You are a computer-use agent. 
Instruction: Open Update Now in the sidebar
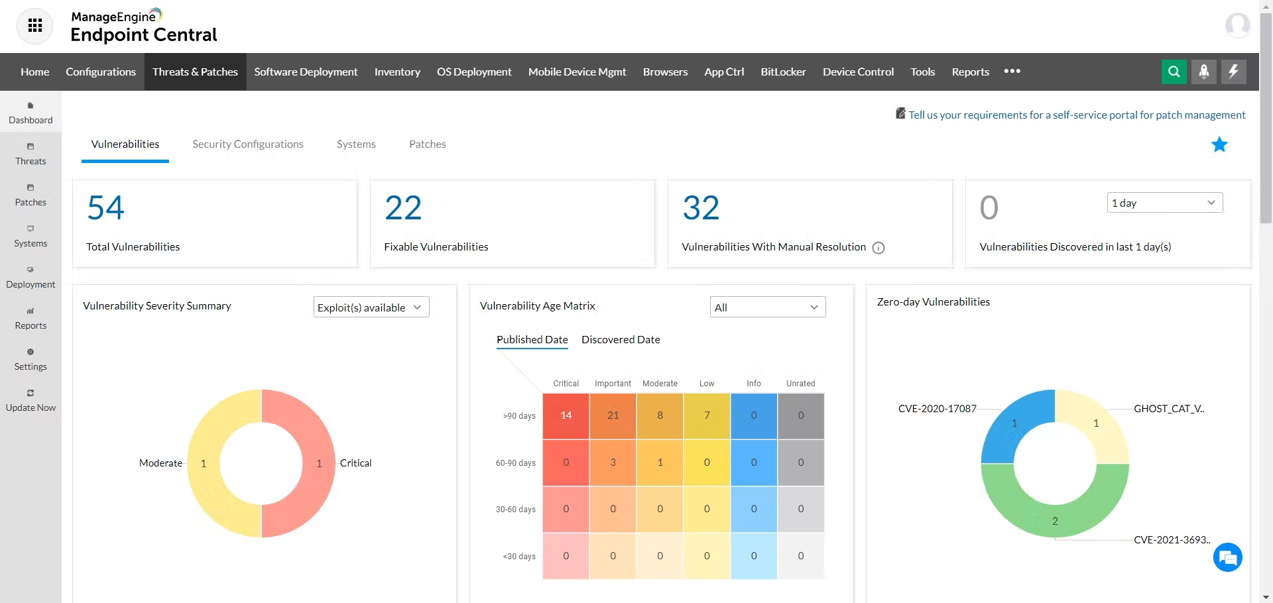[x=30, y=401]
